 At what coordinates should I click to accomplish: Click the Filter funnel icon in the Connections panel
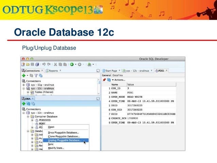pyautogui.click(x=36, y=76)
